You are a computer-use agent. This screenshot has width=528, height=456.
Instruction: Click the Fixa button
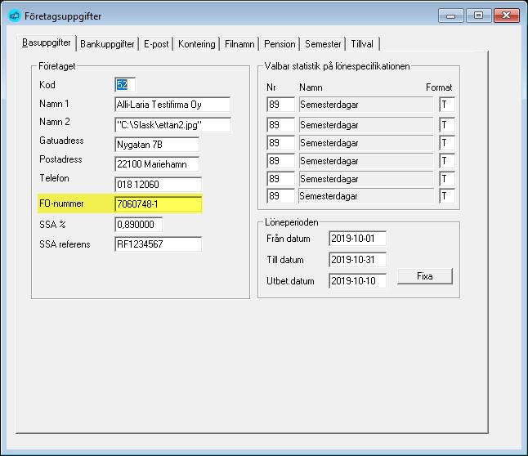point(425,276)
